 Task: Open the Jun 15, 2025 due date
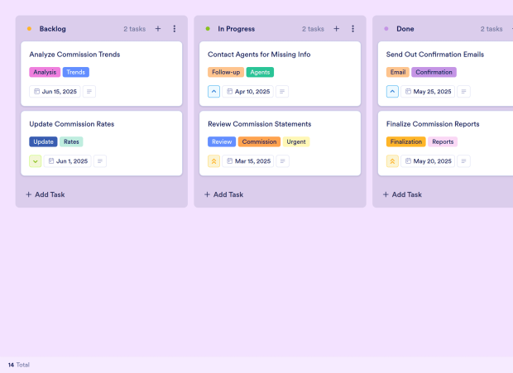[55, 92]
